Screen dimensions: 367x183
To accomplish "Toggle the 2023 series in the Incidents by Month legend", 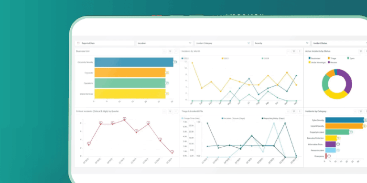I will pyautogui.click(x=225, y=58).
